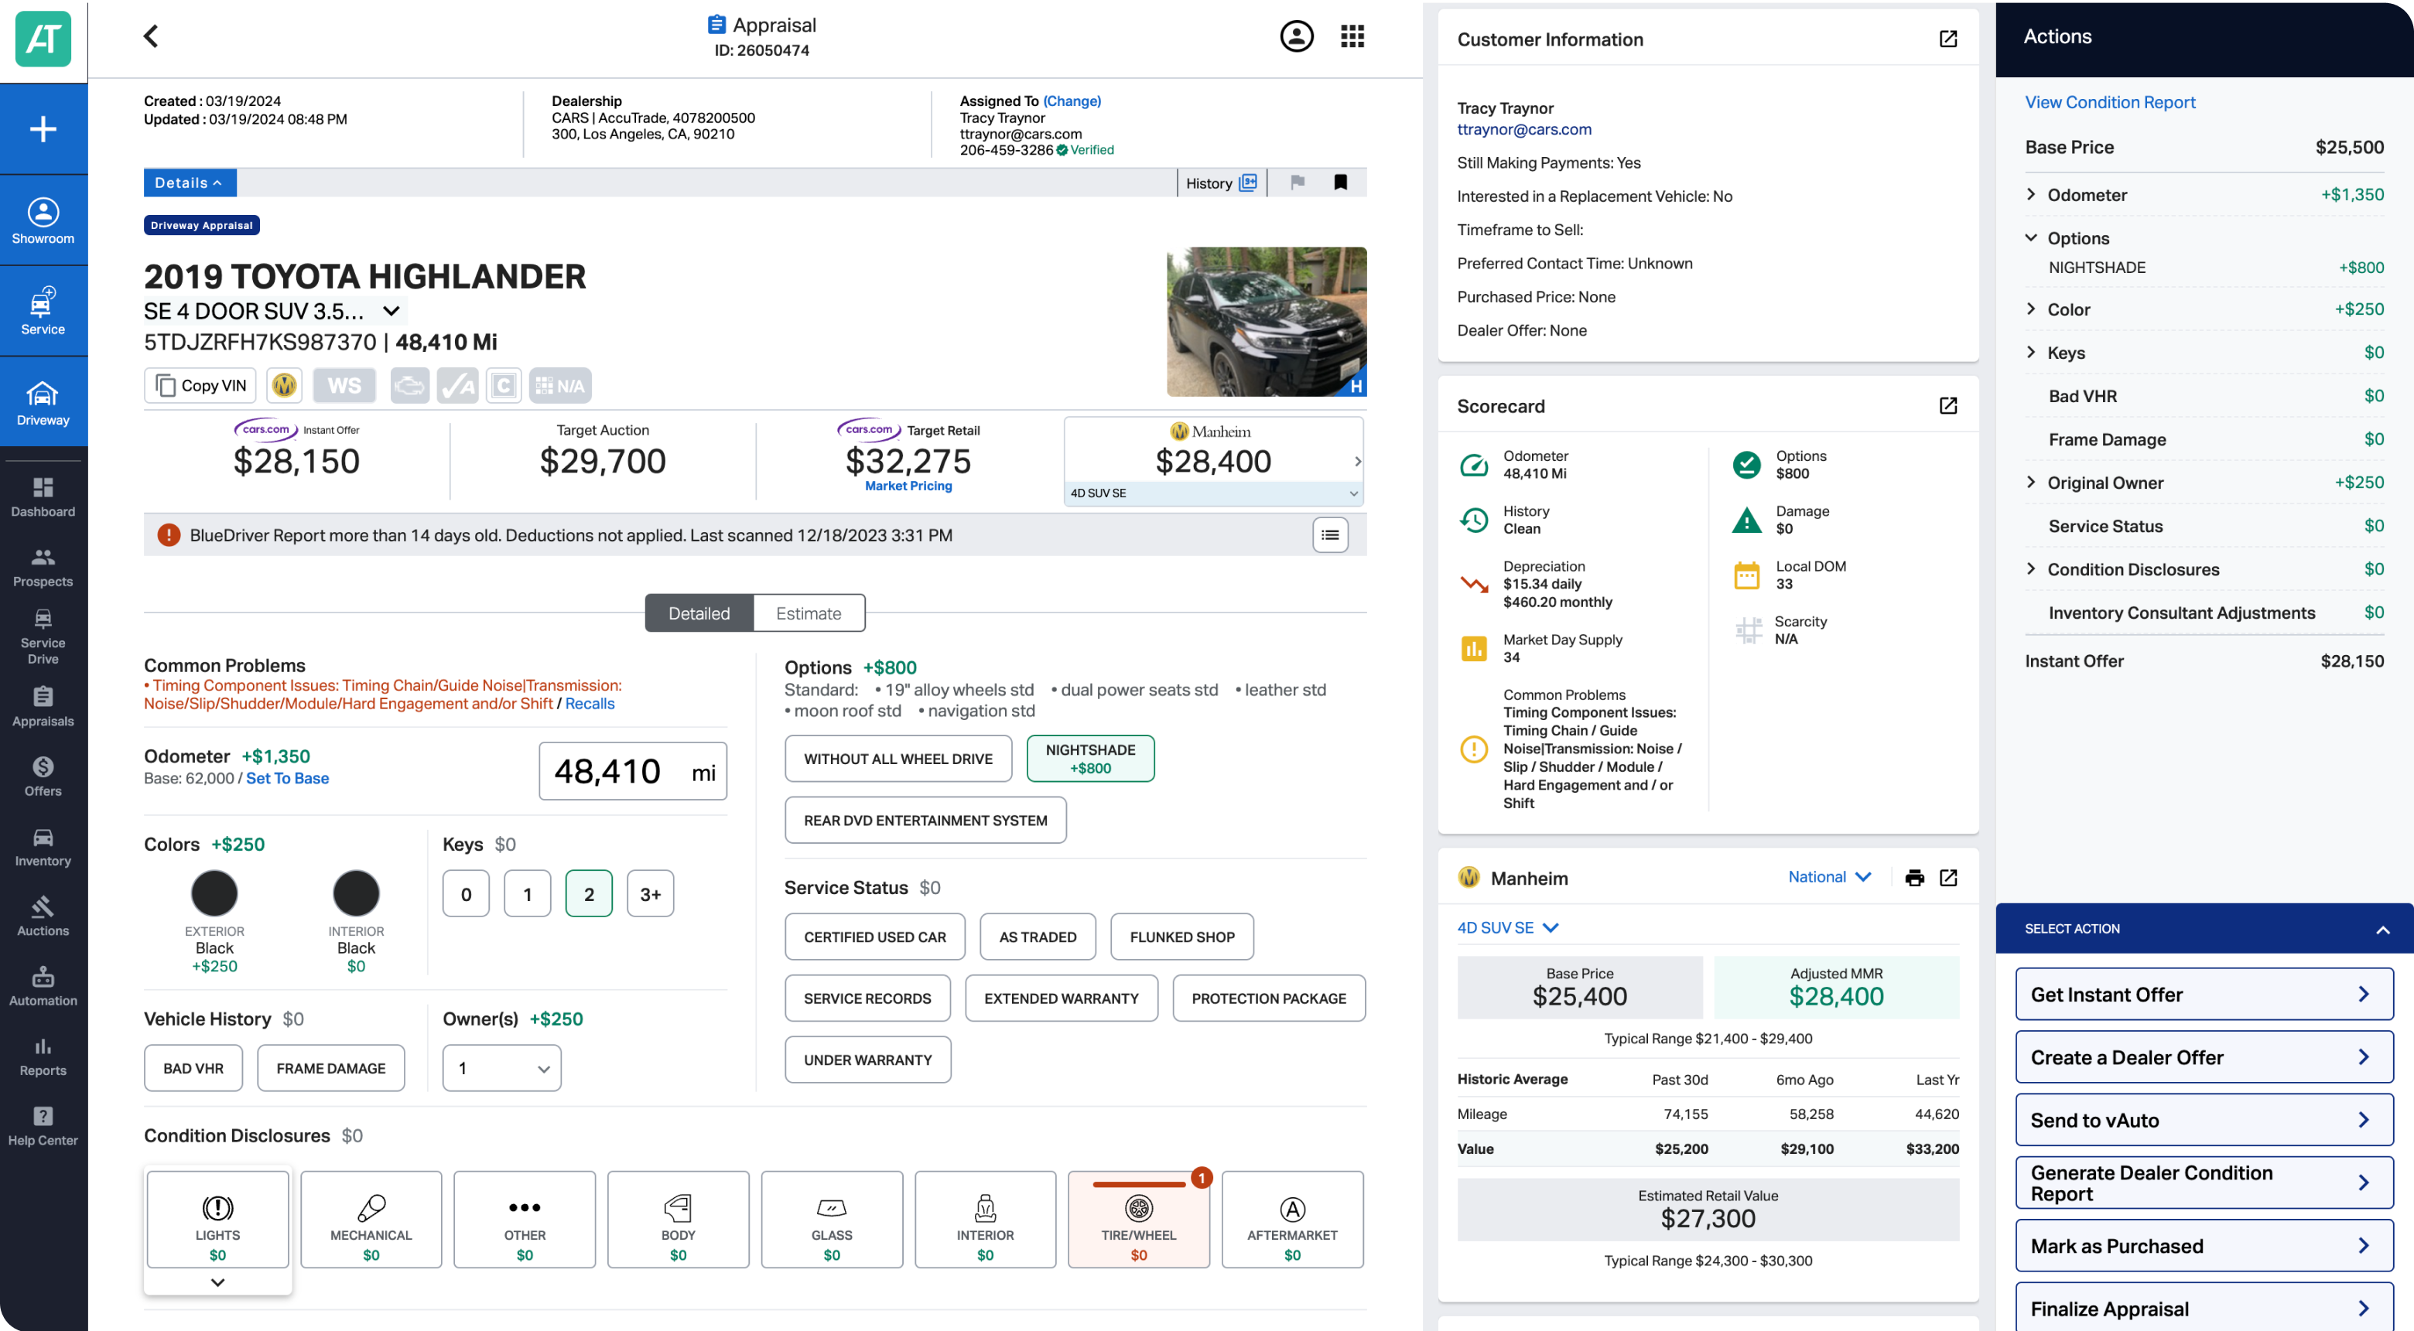This screenshot has width=2414, height=1331.
Task: Collapse the Details tab
Action: [190, 183]
